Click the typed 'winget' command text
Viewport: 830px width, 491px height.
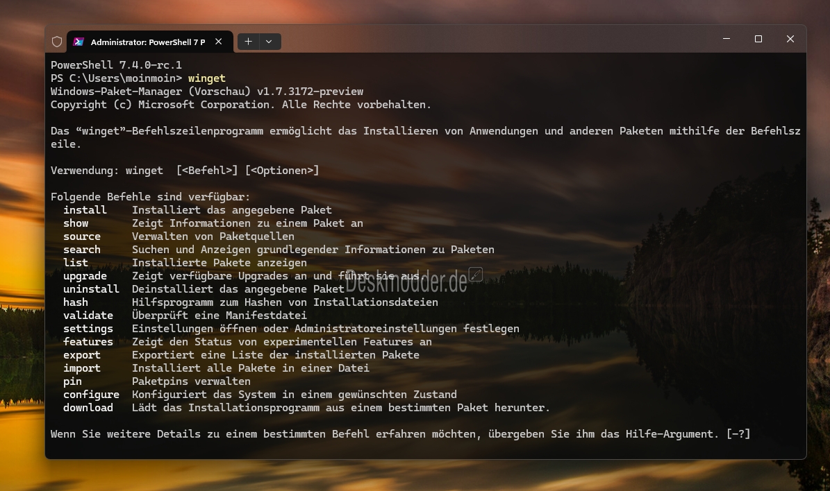click(206, 78)
